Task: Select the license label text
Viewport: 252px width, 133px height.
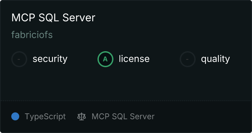Action: pos(134,59)
